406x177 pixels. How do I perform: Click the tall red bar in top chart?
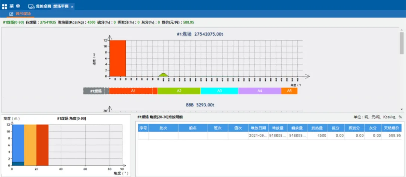[118, 58]
